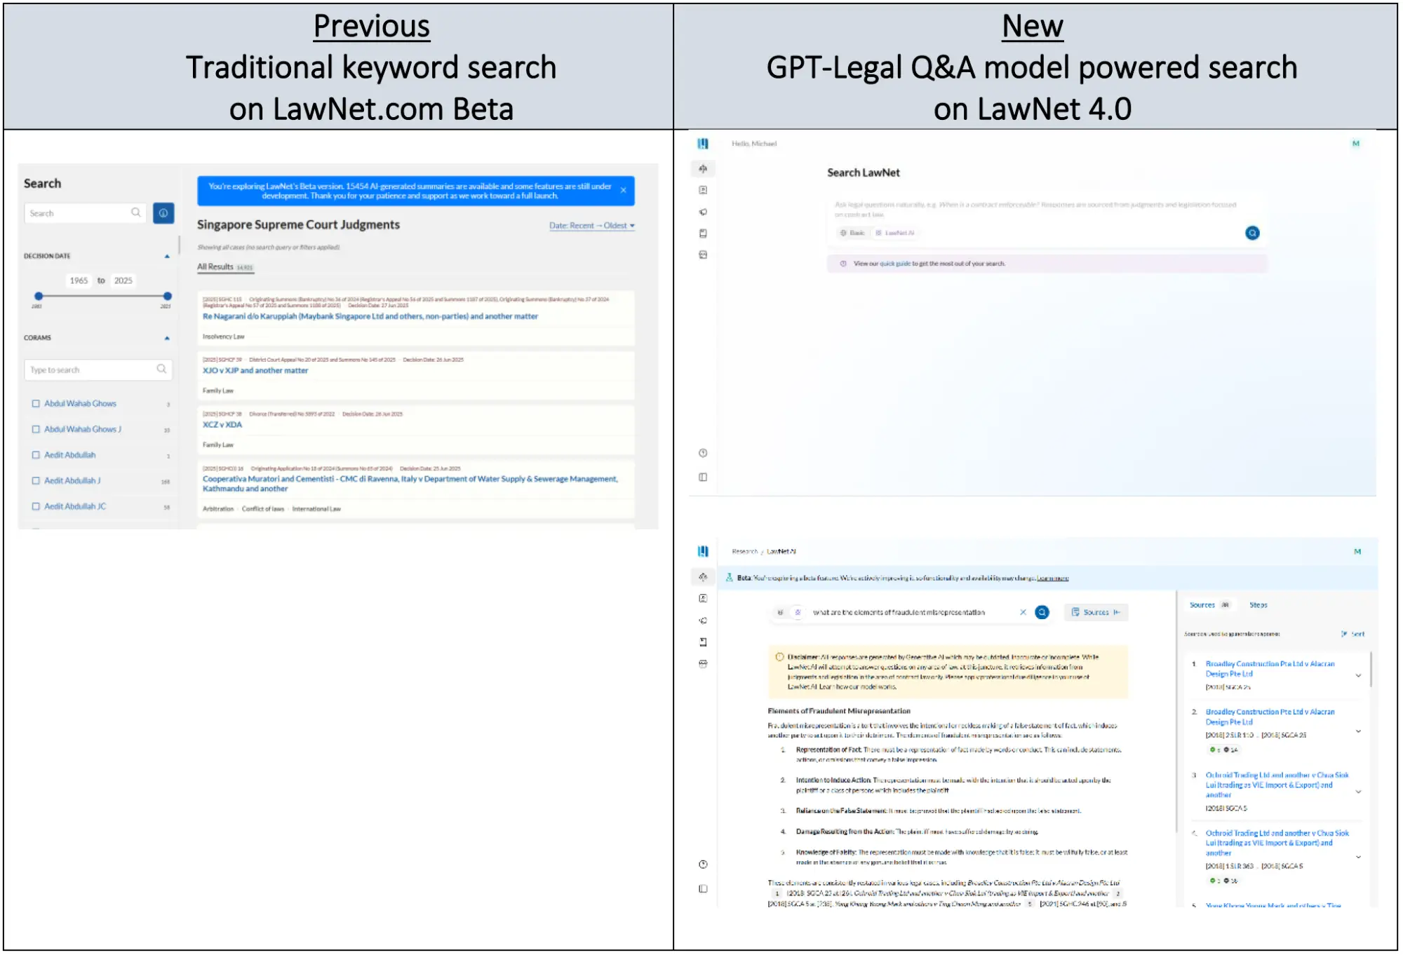
Task: Toggle the sidebar panel icon on the Search LawNet page
Action: click(703, 477)
